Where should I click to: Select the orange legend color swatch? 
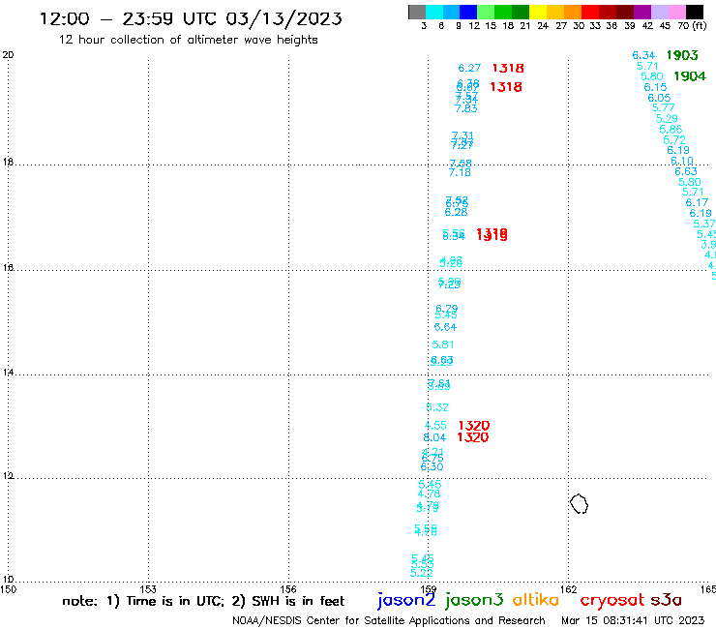click(x=573, y=12)
